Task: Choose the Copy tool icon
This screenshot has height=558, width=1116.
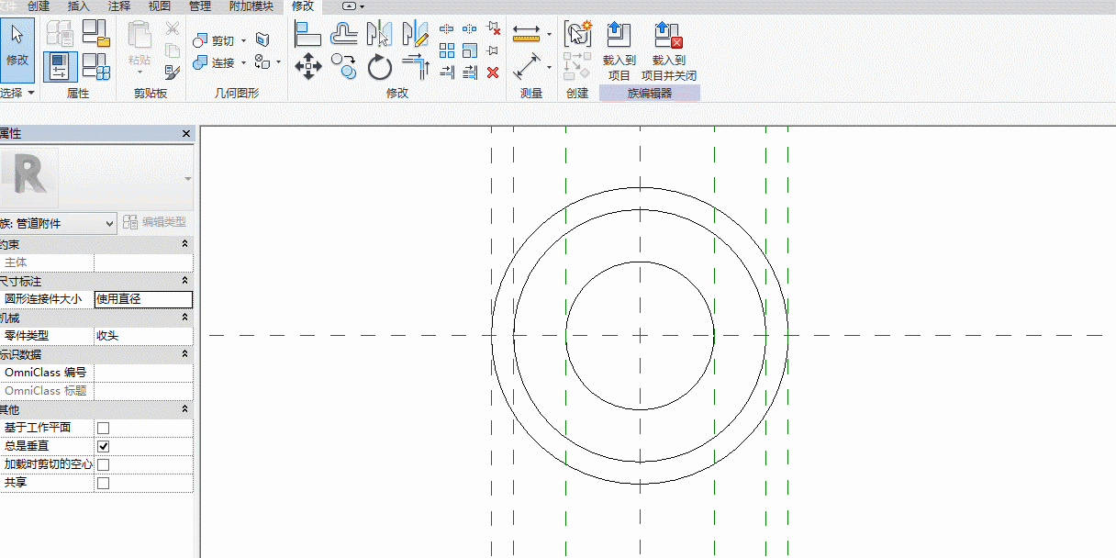Action: coord(344,66)
